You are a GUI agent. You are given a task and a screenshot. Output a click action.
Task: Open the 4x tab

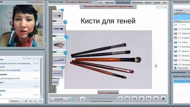[x=164, y=2]
